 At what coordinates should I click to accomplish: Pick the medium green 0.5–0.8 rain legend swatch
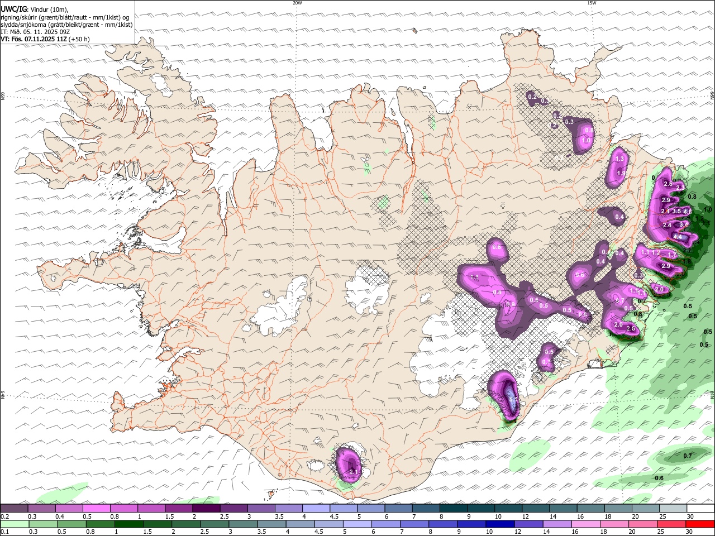pyautogui.click(x=71, y=524)
